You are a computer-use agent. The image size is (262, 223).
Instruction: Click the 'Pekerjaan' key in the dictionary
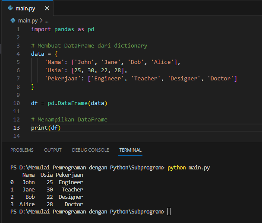(x=63, y=79)
